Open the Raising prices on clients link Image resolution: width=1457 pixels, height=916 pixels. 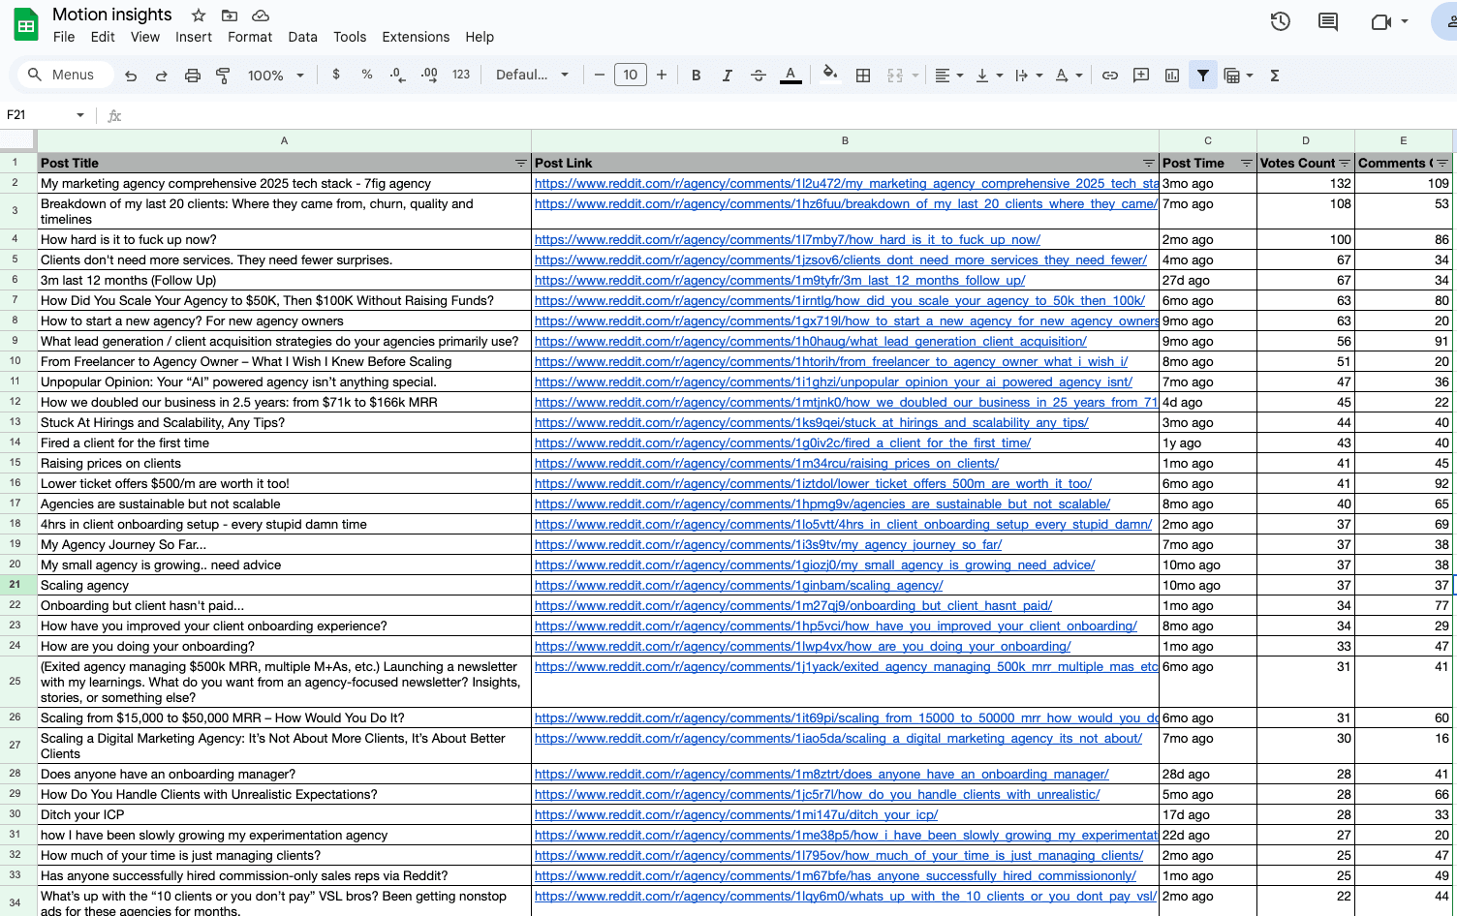point(765,464)
